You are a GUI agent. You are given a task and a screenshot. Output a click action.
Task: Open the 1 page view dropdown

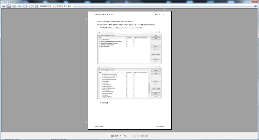pos(47,6)
